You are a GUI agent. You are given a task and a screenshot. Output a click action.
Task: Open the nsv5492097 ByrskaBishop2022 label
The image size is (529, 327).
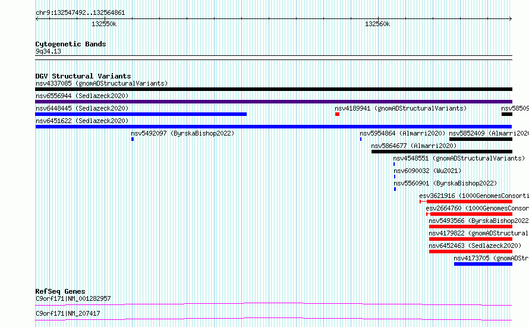182,133
